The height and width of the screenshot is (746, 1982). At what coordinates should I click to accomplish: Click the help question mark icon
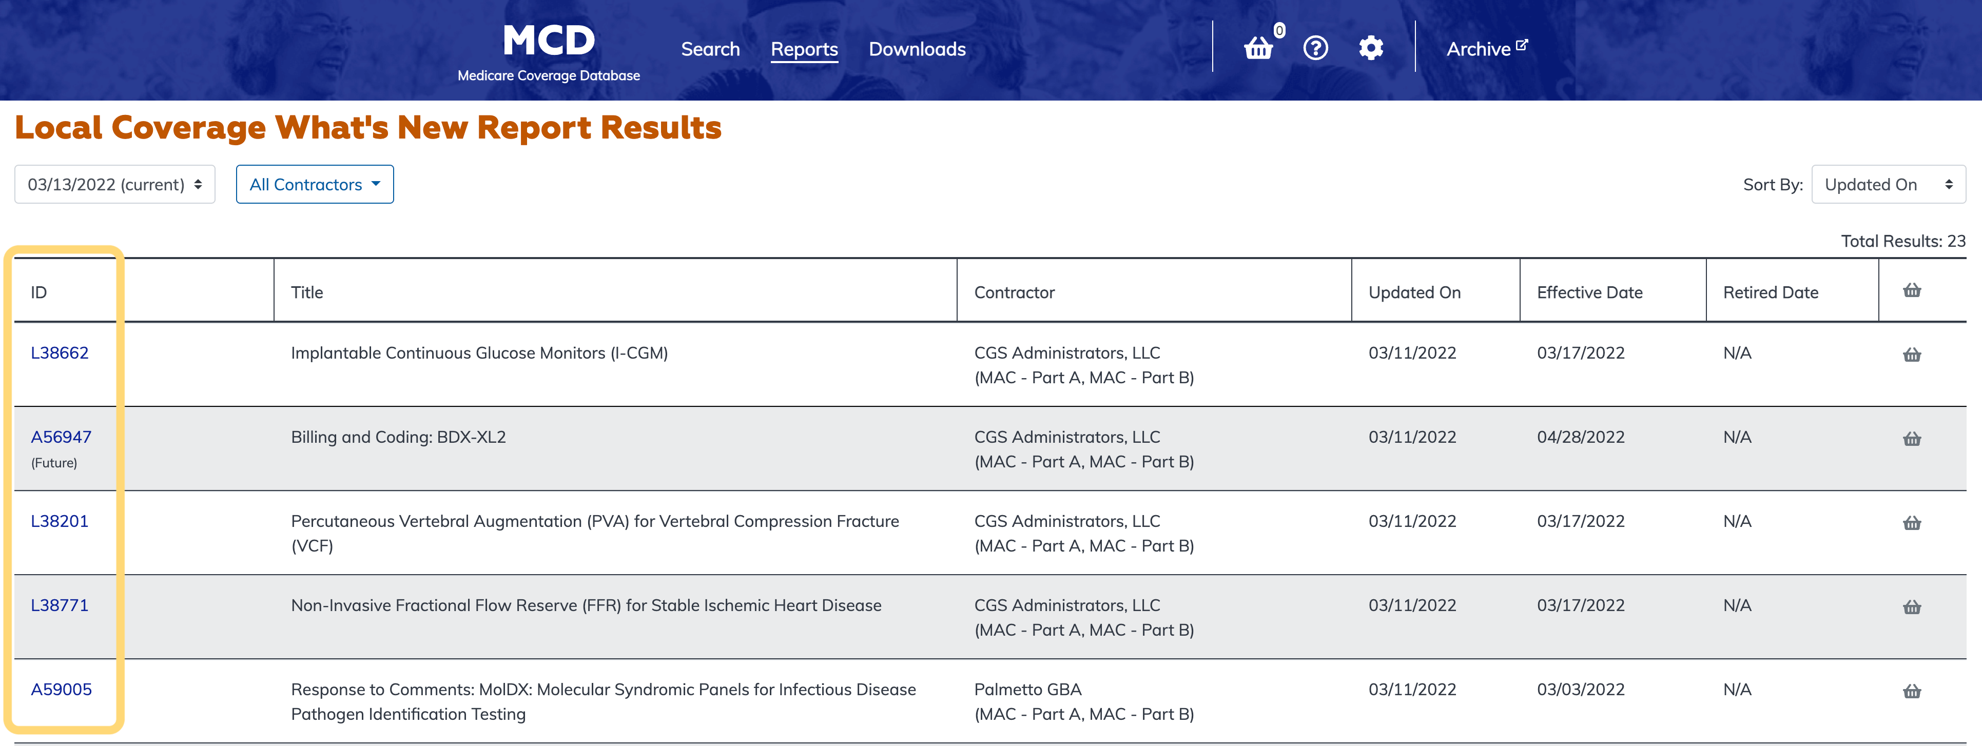pos(1315,48)
